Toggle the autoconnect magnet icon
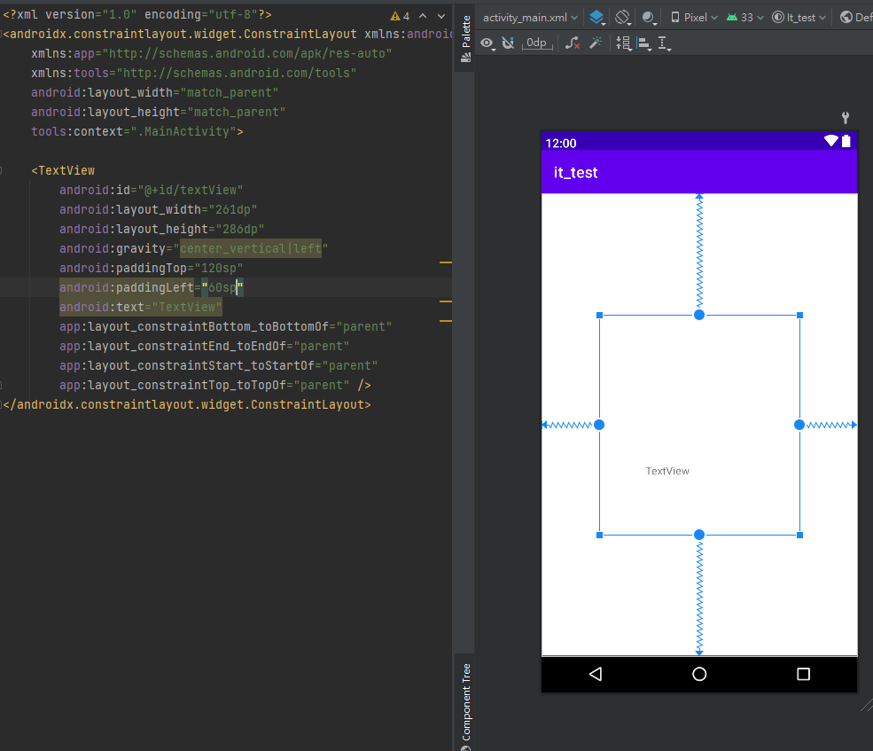Viewport: 873px width, 751px height. tap(508, 43)
